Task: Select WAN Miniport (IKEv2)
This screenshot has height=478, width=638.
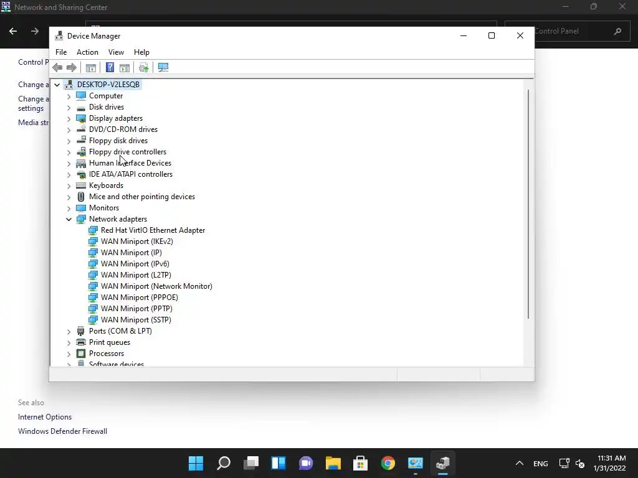Action: [x=136, y=241]
